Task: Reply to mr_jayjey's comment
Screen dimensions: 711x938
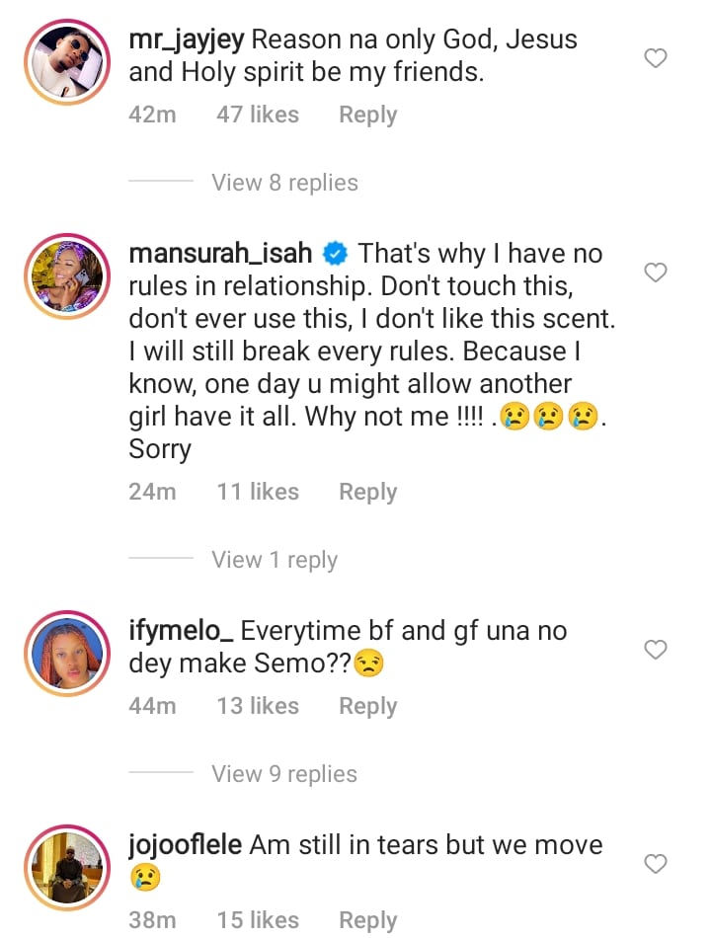Action: pos(367,115)
